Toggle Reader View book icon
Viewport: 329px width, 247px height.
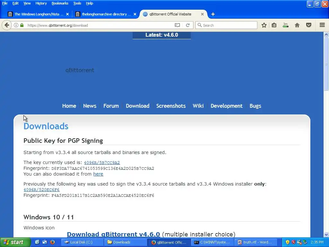177,25
